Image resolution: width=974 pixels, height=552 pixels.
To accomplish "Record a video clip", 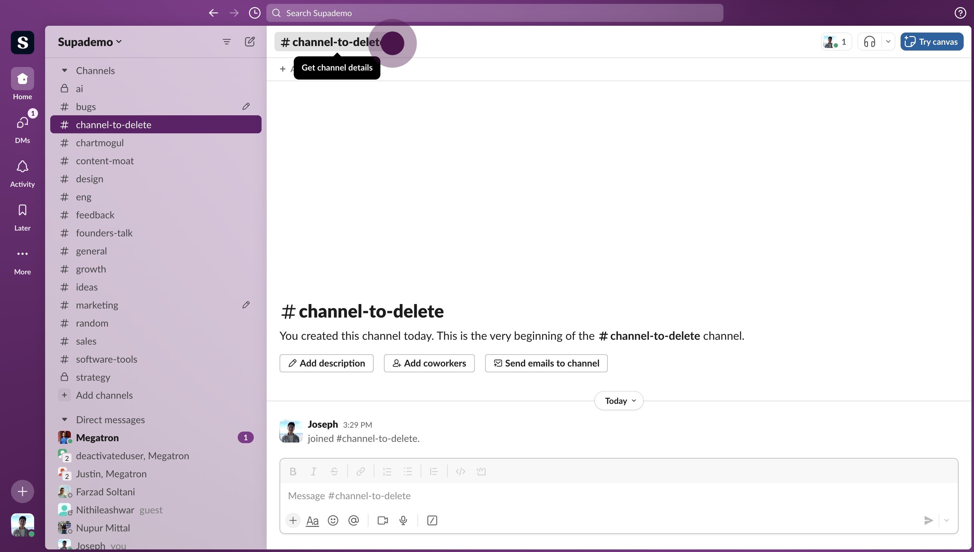I will point(383,520).
